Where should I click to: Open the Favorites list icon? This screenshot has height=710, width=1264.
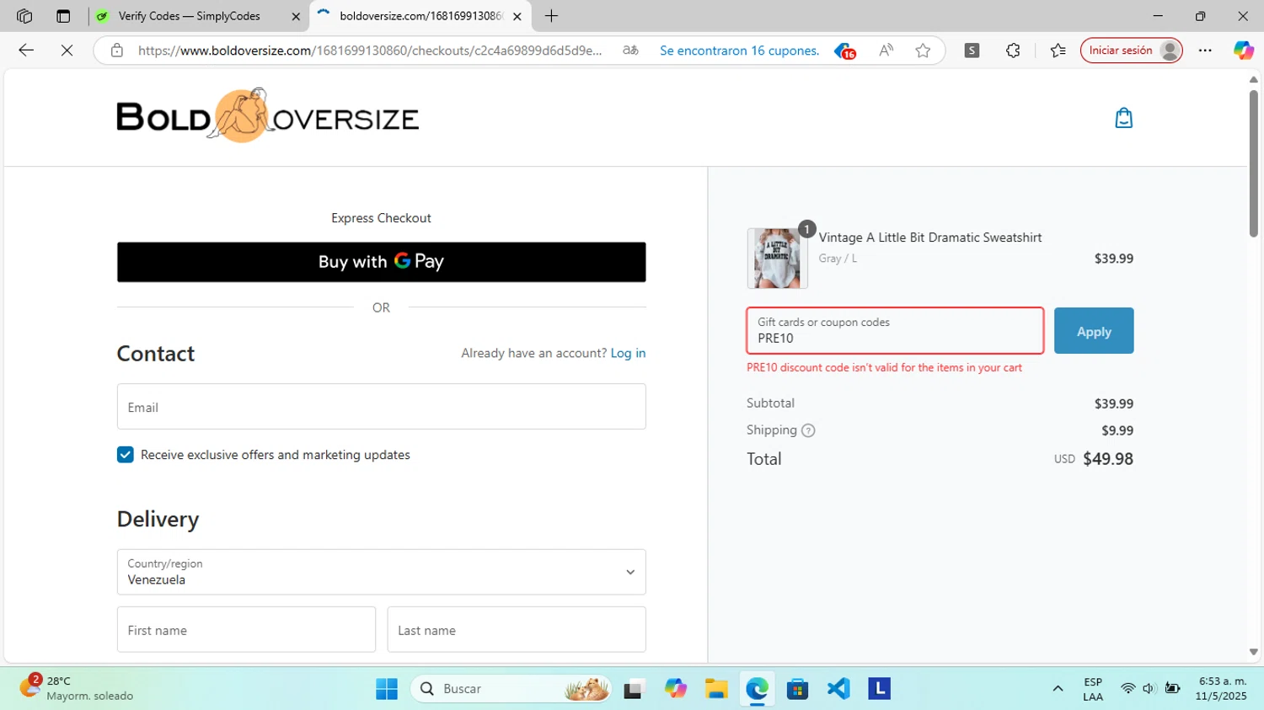point(1058,51)
